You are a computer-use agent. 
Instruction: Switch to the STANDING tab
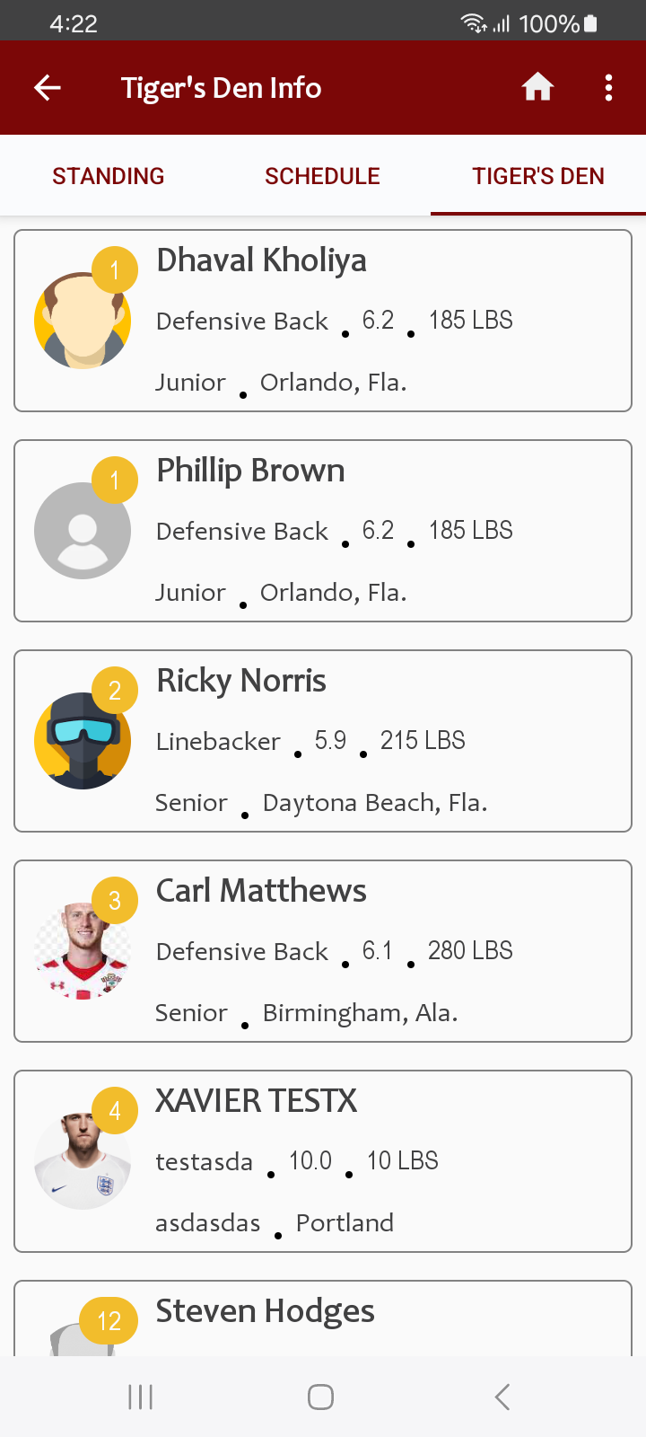[x=108, y=176]
